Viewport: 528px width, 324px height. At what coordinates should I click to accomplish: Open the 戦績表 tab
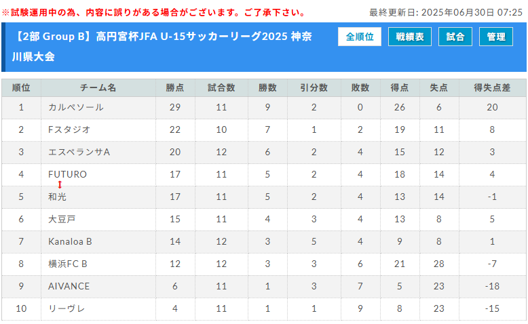tap(409, 37)
